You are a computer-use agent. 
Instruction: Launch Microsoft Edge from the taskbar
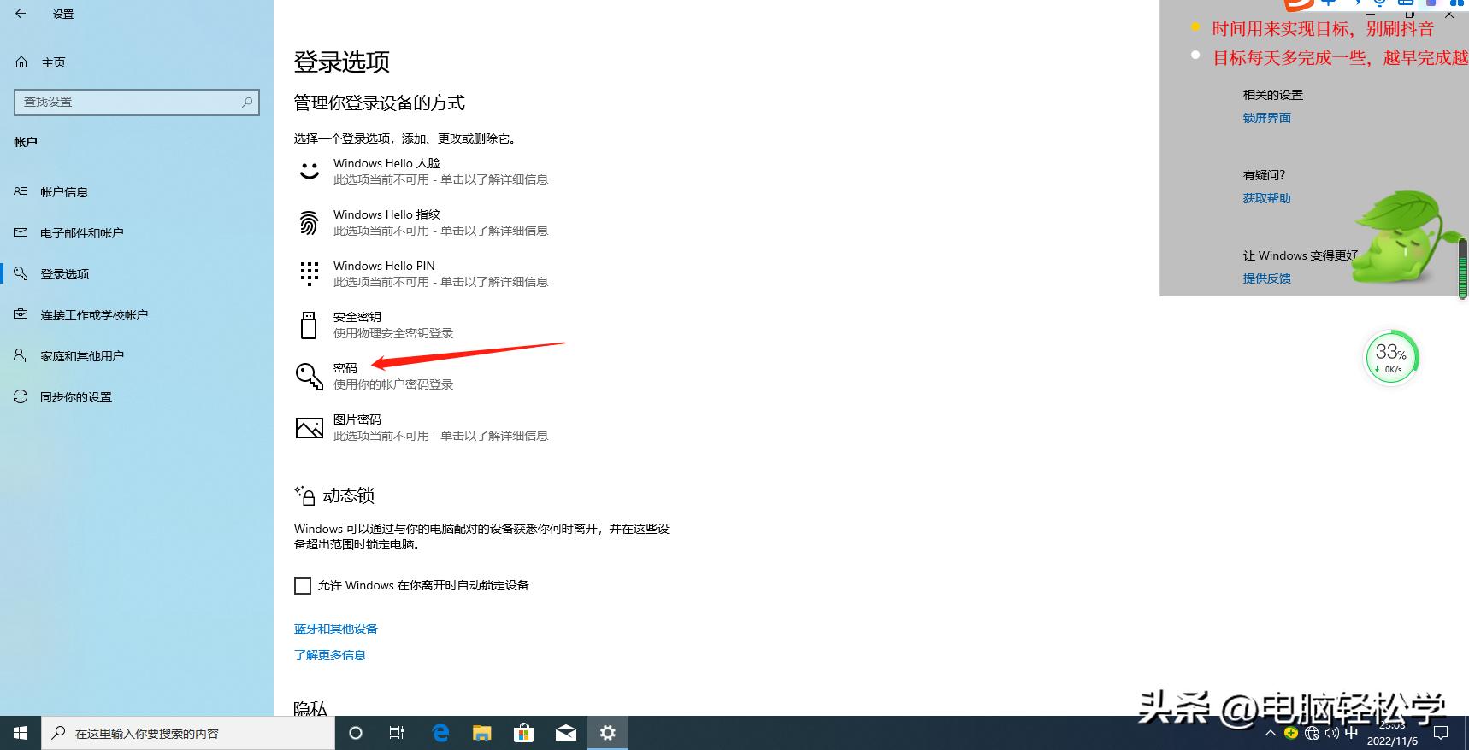440,733
